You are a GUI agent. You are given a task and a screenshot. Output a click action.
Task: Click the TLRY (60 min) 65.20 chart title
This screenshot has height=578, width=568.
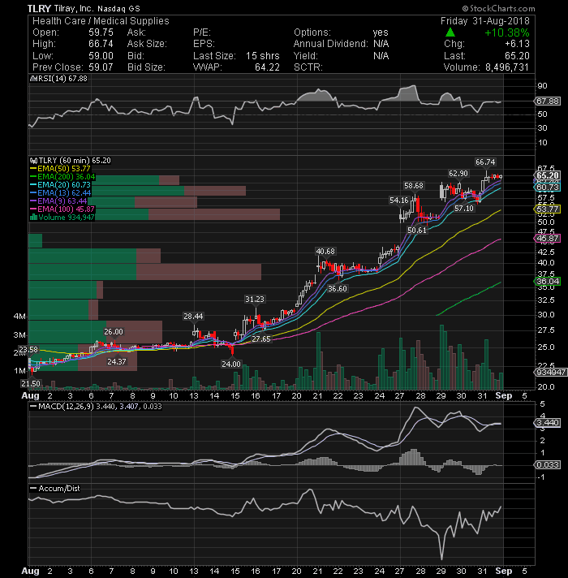click(x=74, y=161)
